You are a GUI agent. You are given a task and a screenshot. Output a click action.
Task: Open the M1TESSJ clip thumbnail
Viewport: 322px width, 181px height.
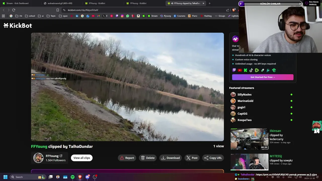coord(249,162)
